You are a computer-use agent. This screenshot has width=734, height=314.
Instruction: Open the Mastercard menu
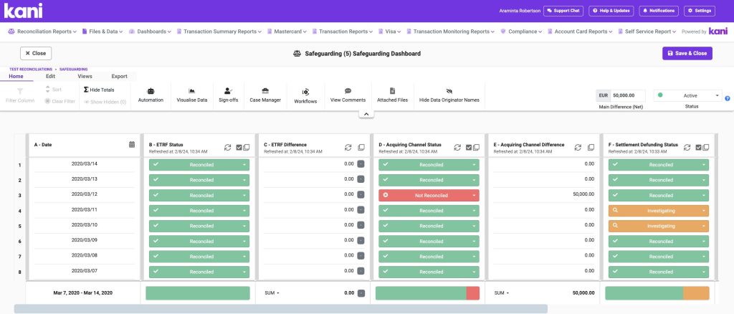tap(290, 32)
